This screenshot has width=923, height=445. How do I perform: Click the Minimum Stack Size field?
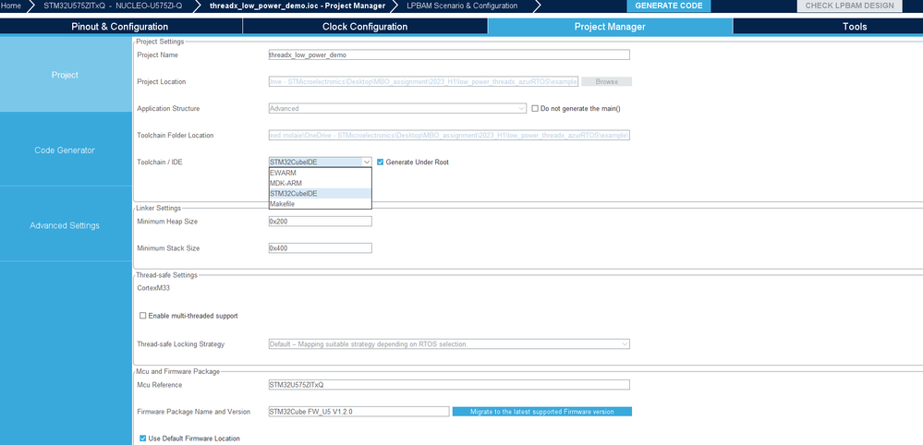point(320,248)
